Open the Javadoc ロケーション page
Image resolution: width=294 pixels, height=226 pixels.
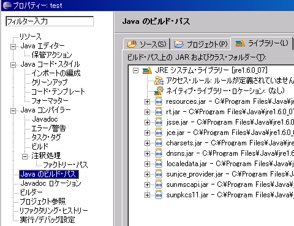[51, 183]
